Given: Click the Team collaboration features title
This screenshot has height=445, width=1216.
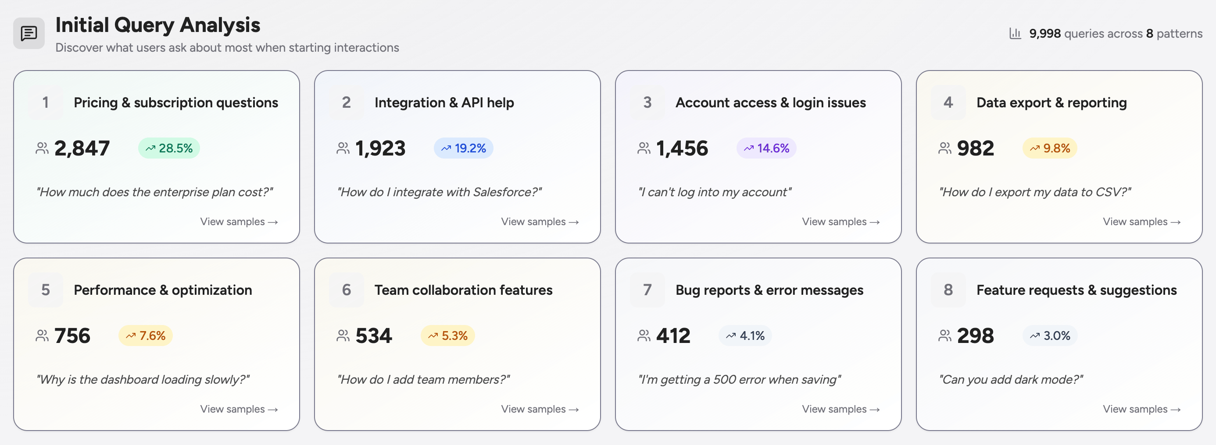Looking at the screenshot, I should point(464,290).
